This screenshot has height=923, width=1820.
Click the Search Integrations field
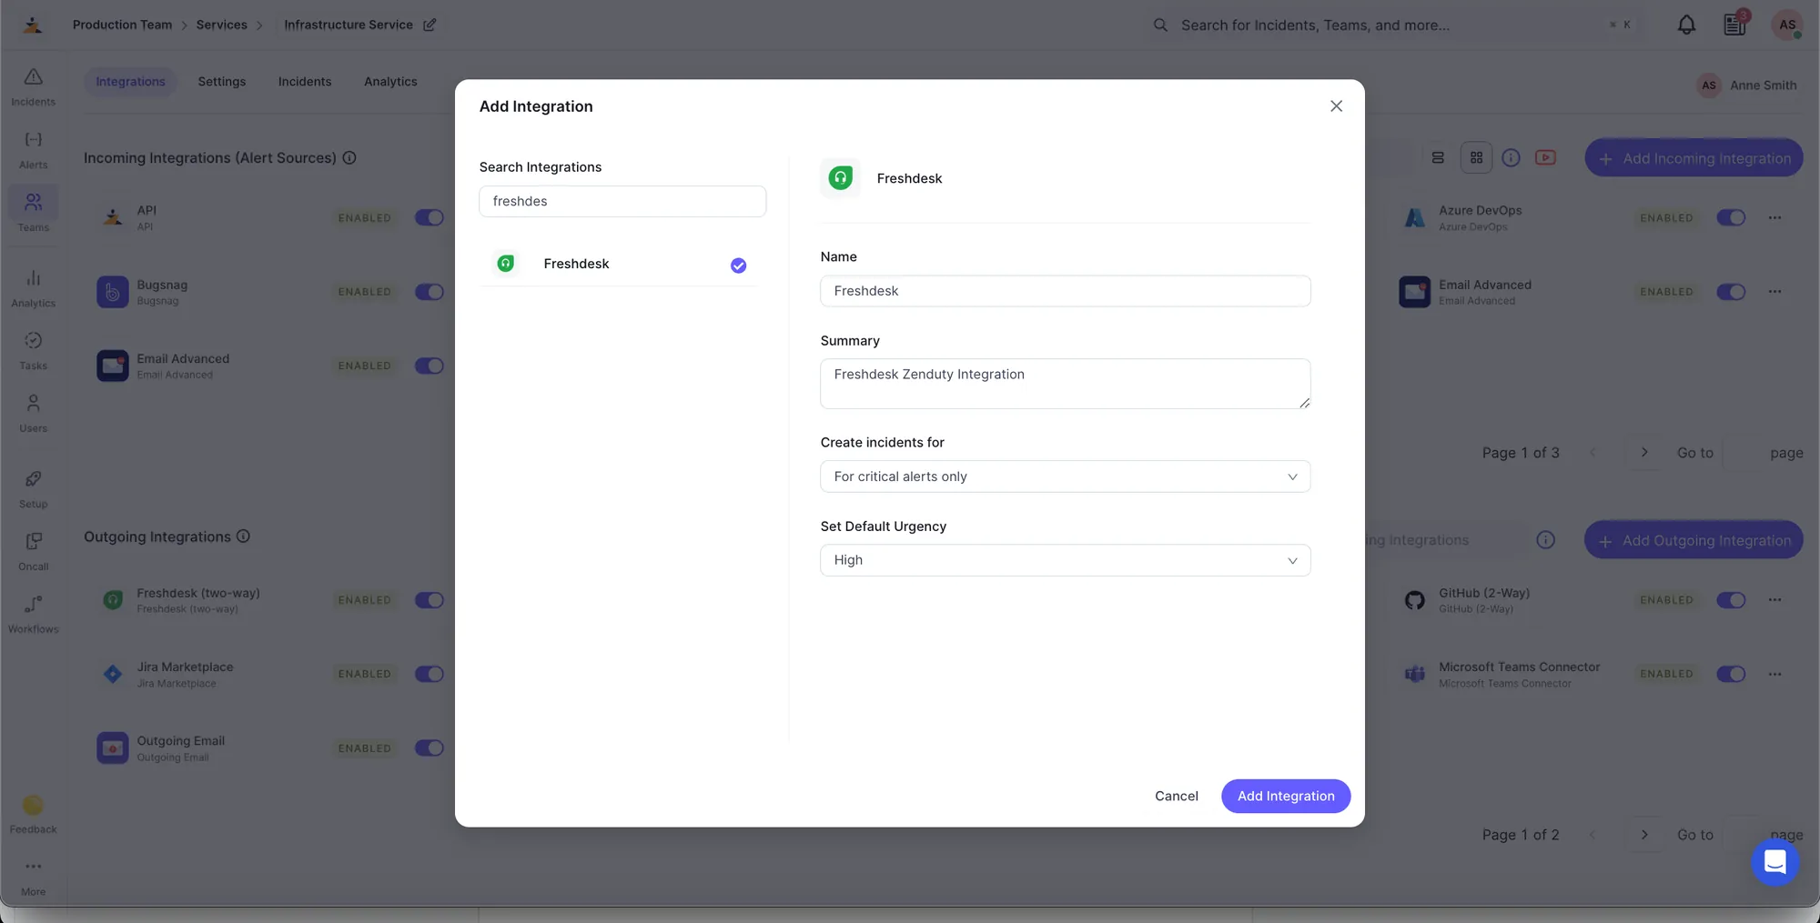coord(622,201)
